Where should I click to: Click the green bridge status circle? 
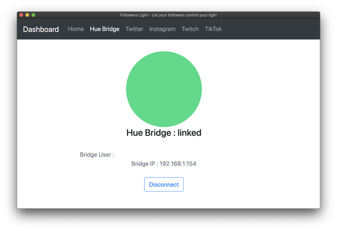(x=164, y=89)
